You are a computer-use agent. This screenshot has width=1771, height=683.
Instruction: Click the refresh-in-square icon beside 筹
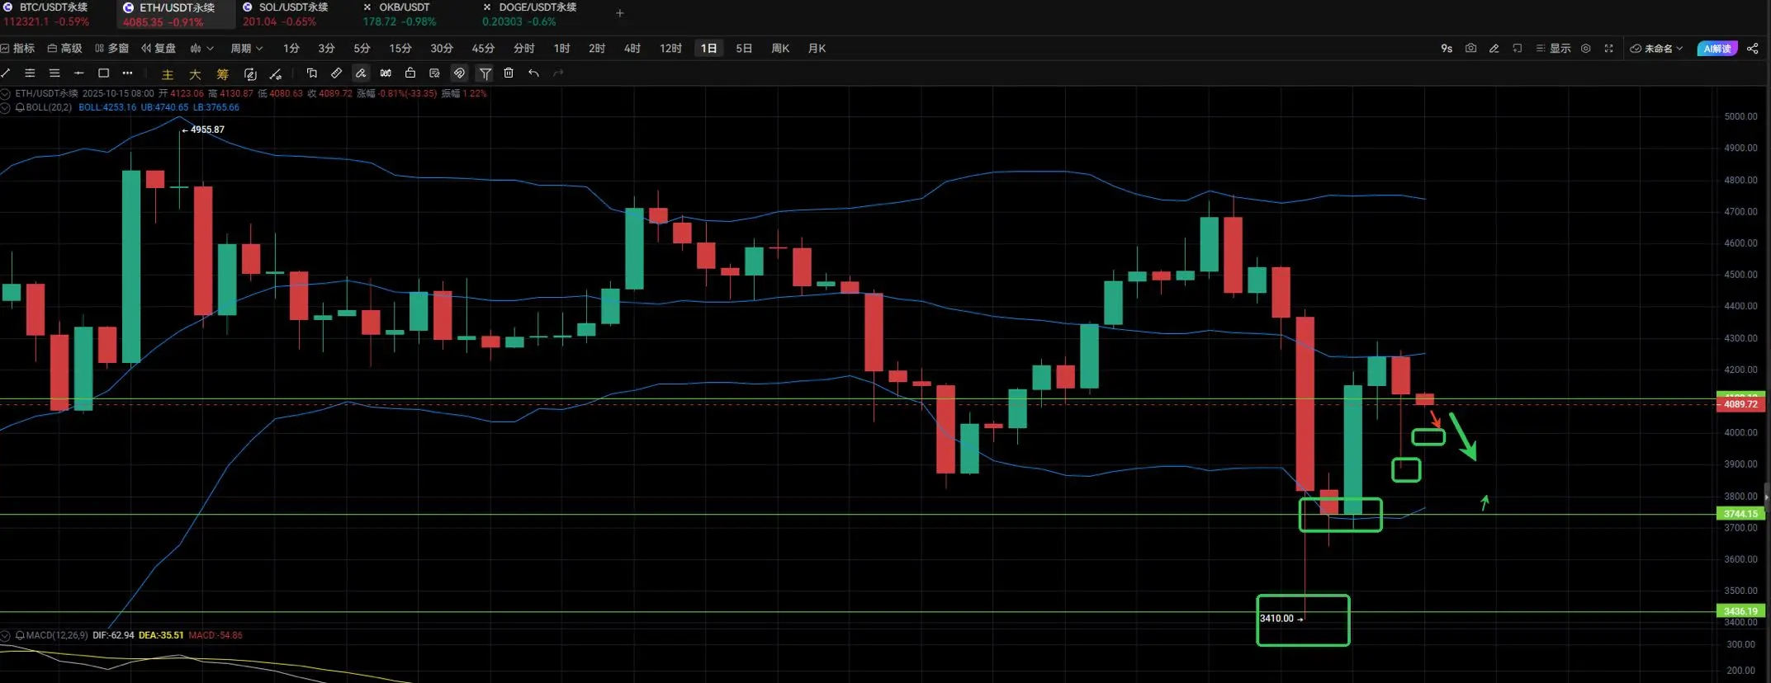click(250, 74)
